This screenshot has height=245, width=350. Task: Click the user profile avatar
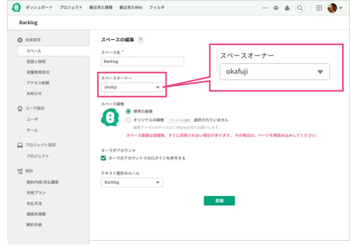[x=332, y=8]
